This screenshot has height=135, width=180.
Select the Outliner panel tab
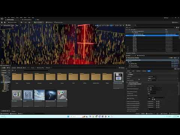pos(129,25)
